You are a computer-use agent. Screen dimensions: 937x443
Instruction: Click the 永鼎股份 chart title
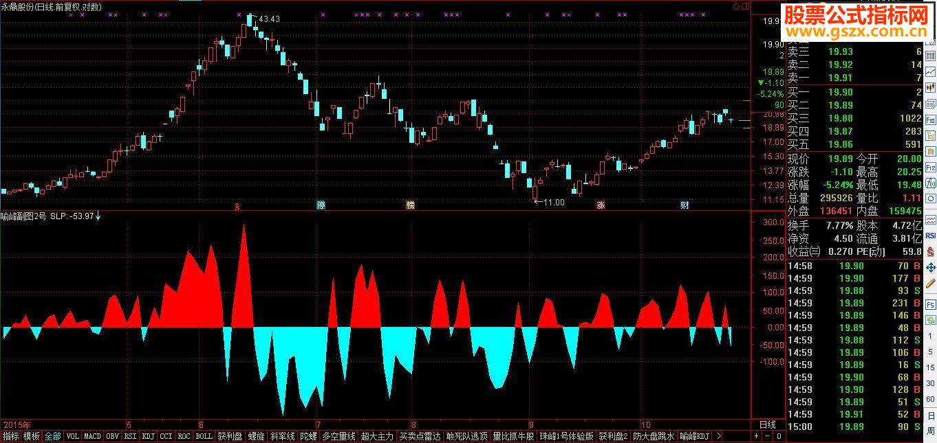pos(18,7)
